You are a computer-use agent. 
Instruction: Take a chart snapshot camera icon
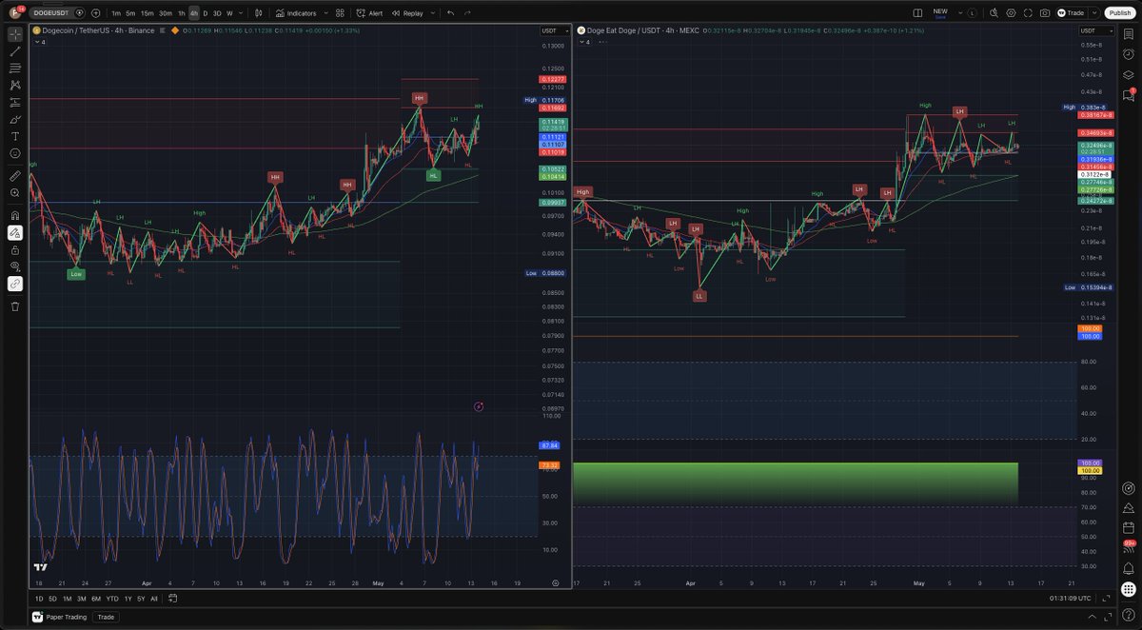pyautogui.click(x=1045, y=13)
